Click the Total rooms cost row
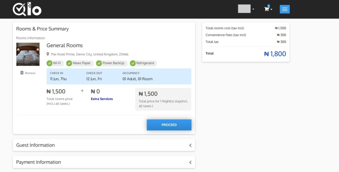This screenshot has height=172, width=339. point(246,28)
